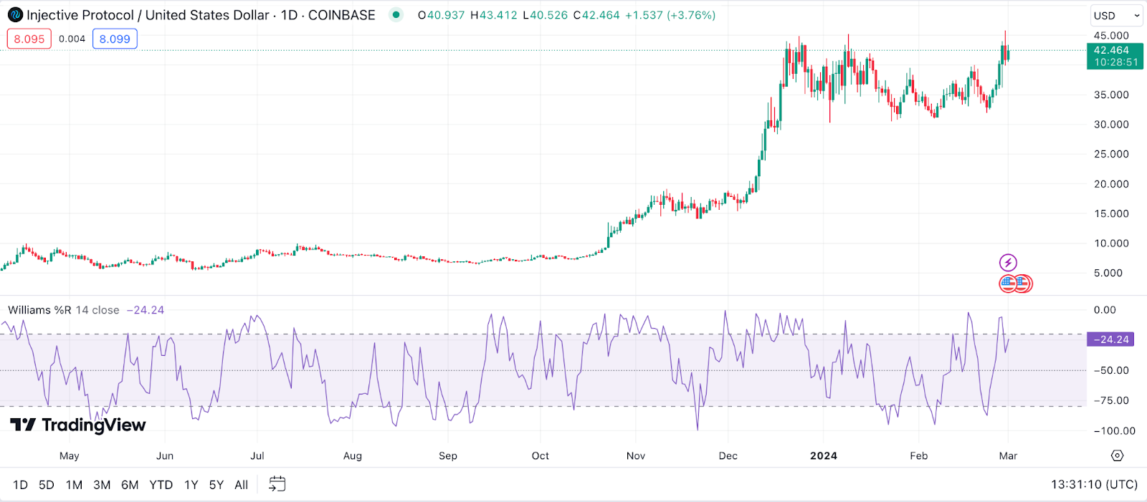1147x502 pixels.
Task: Select the 3M time range
Action: (102, 485)
